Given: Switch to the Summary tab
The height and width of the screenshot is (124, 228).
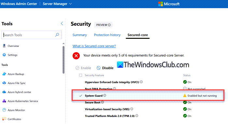Looking at the screenshot, I should click(79, 35).
